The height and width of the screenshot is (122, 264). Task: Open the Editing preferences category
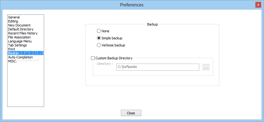26,21
